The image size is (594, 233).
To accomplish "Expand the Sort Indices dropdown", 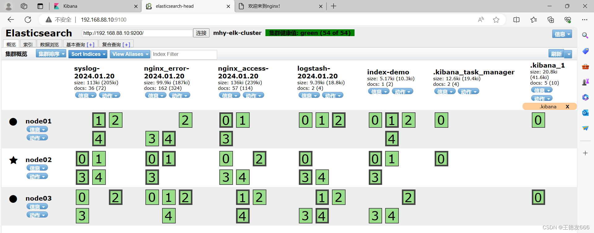I will 88,54.
